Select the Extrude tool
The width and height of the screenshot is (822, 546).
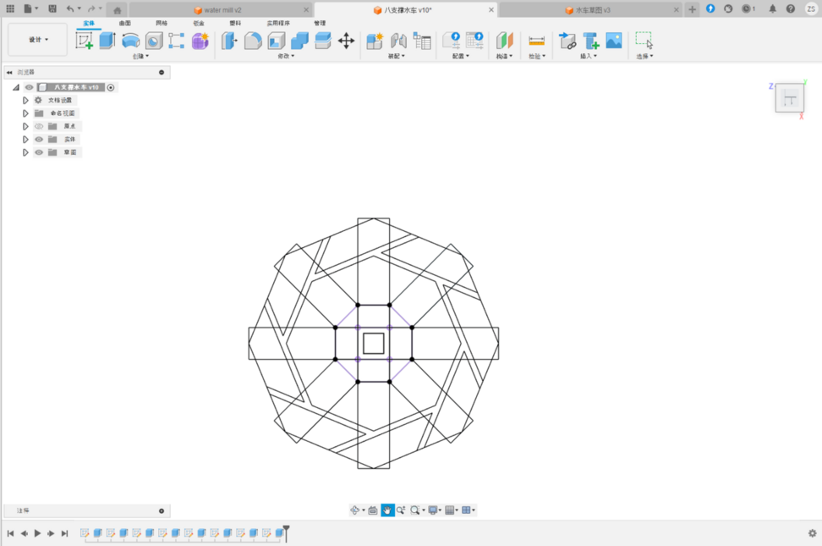(107, 41)
